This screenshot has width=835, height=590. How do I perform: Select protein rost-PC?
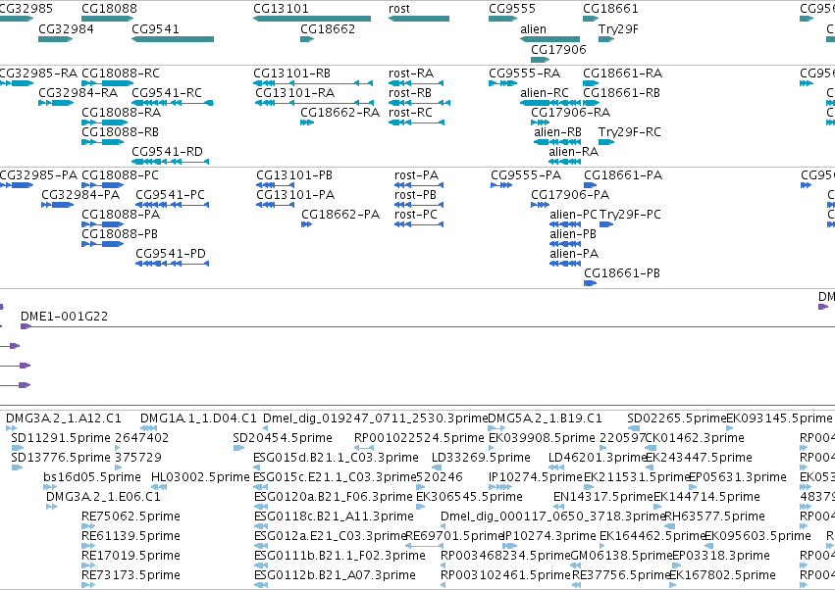pyautogui.click(x=416, y=215)
